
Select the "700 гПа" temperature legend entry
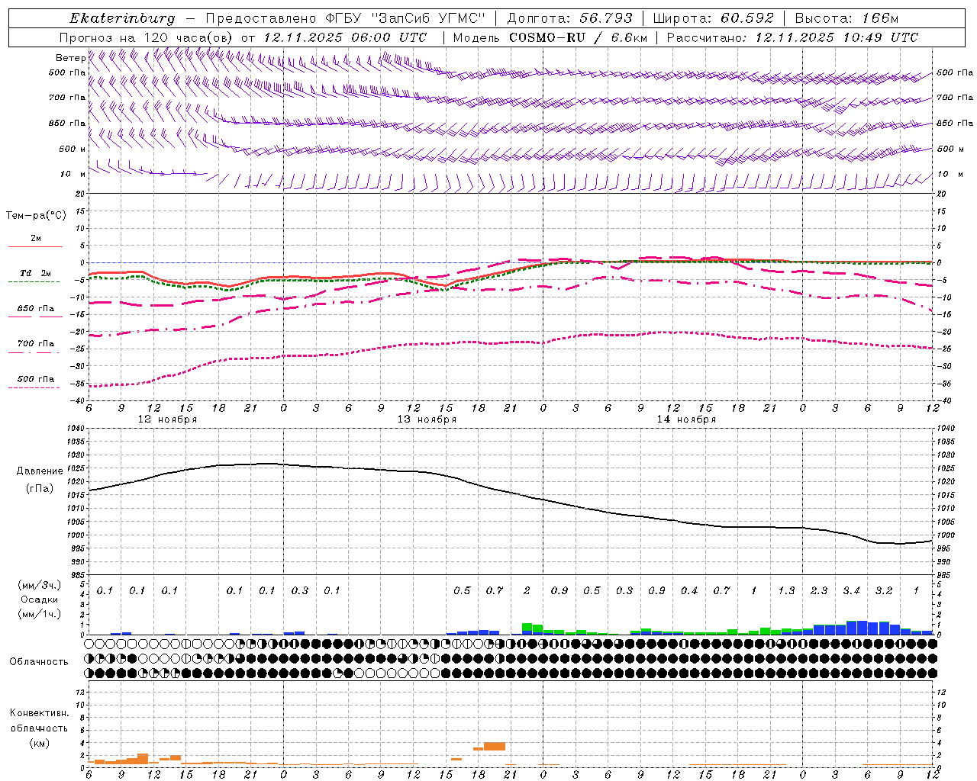[x=36, y=344]
